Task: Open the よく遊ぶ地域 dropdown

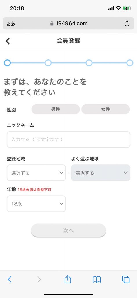Action: click(101, 173)
